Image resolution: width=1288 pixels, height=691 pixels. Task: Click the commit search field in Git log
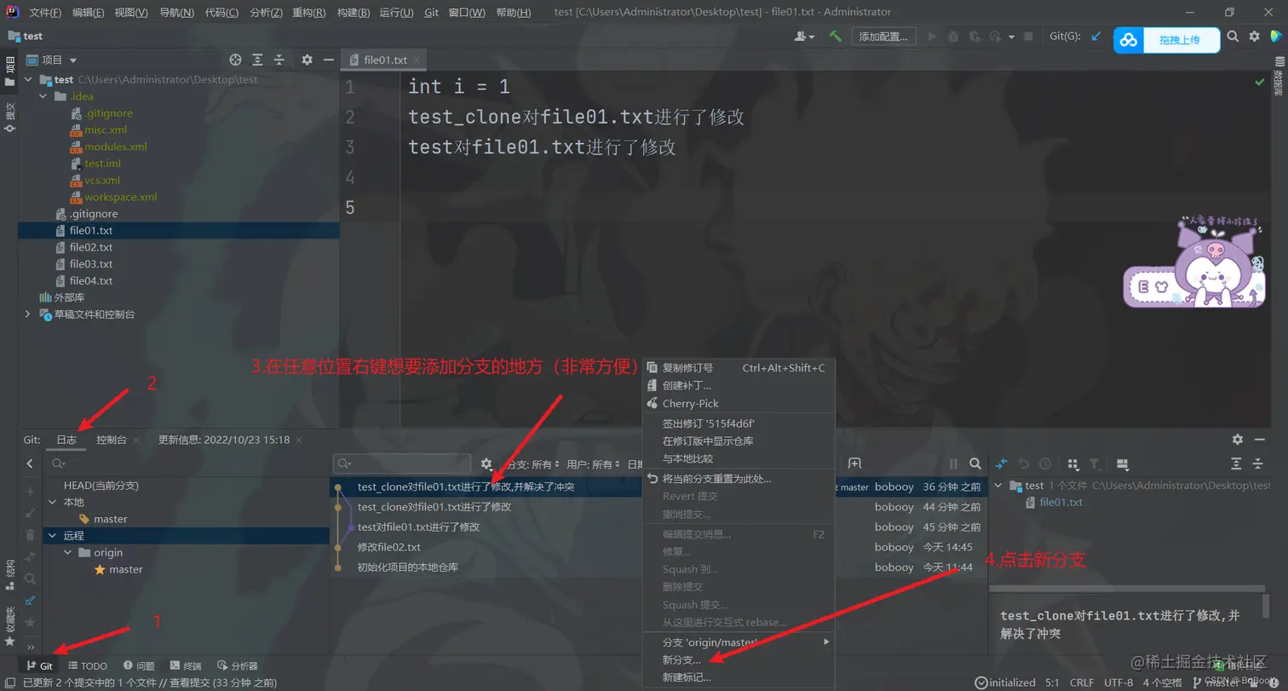(402, 464)
